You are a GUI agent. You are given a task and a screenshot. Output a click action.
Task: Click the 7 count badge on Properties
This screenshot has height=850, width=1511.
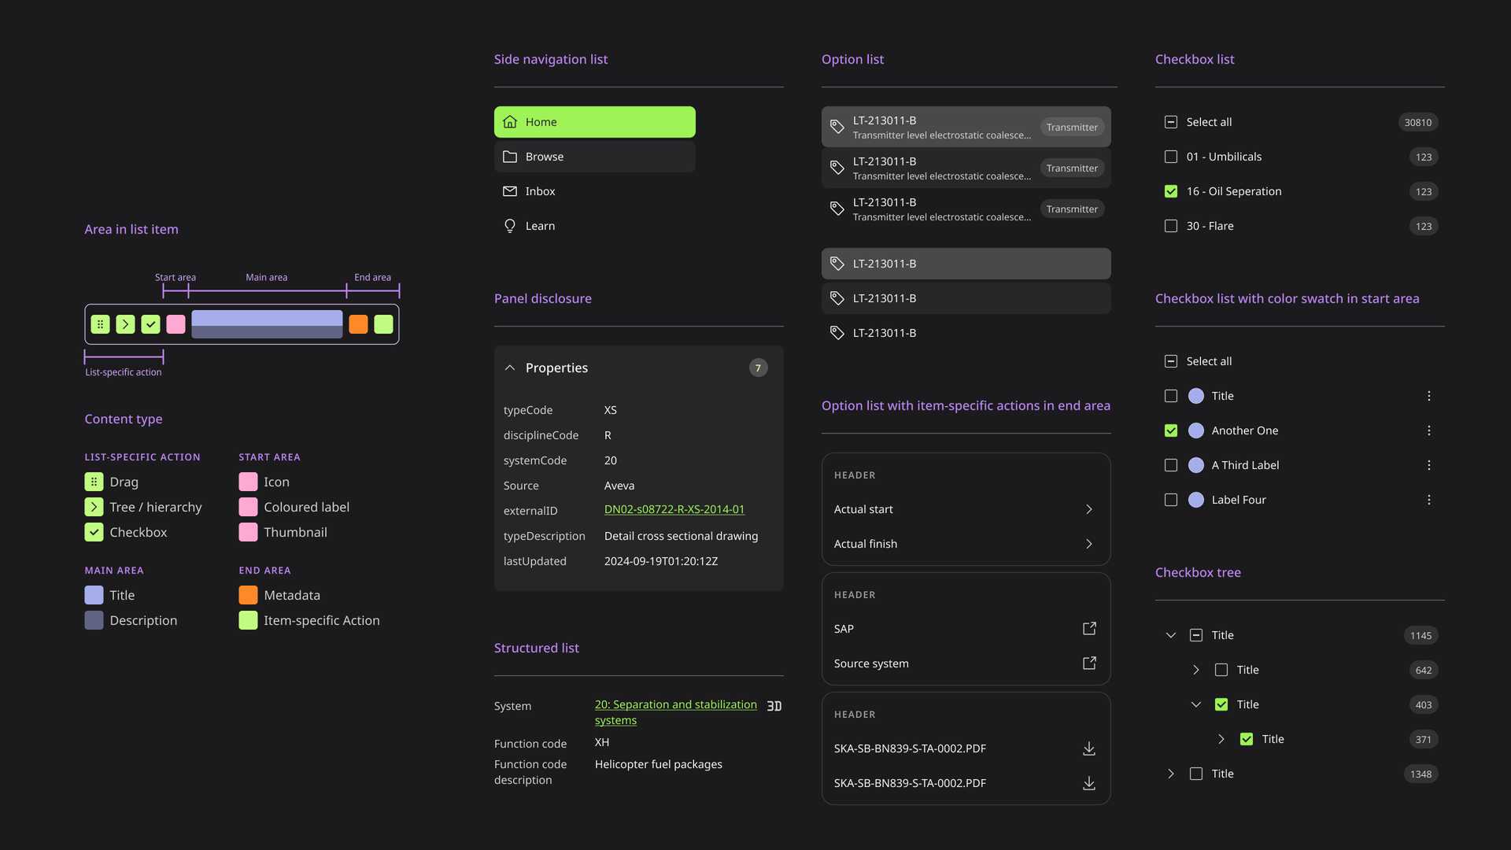(x=758, y=368)
